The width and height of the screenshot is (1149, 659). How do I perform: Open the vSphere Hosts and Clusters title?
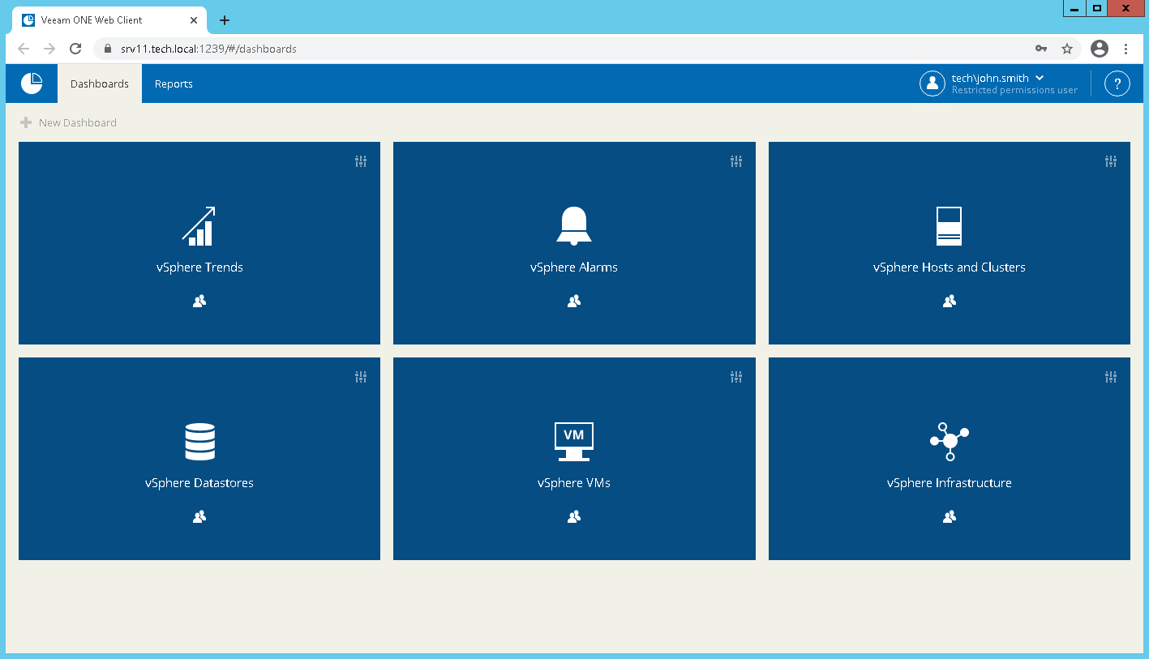point(950,267)
